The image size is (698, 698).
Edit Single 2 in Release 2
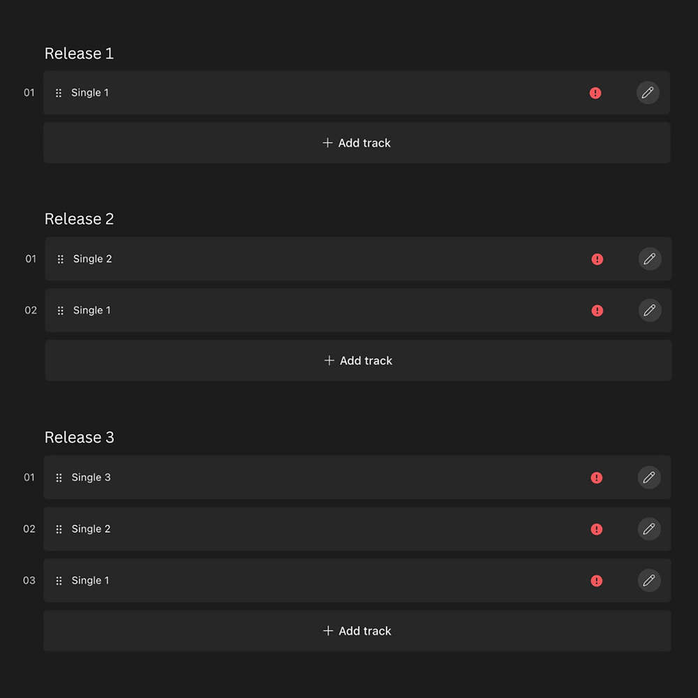click(650, 259)
